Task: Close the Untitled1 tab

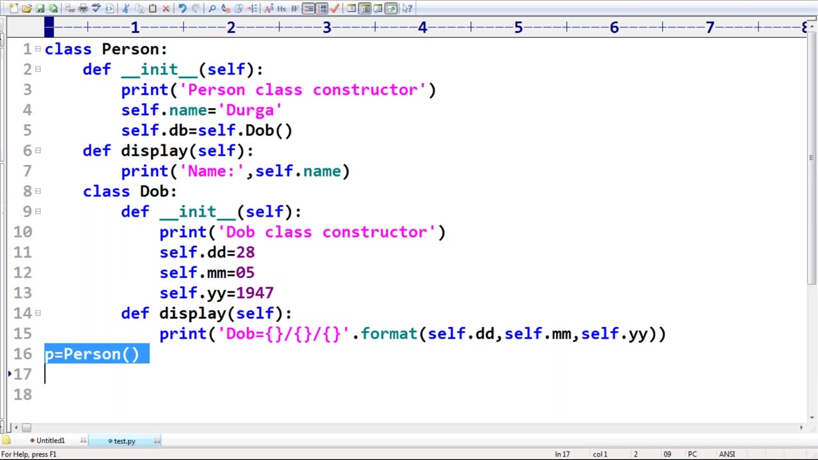Action: (x=83, y=441)
